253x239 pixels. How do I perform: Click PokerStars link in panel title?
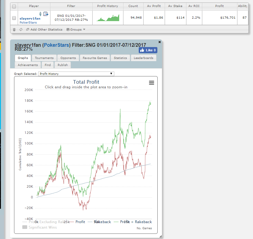pos(57,45)
